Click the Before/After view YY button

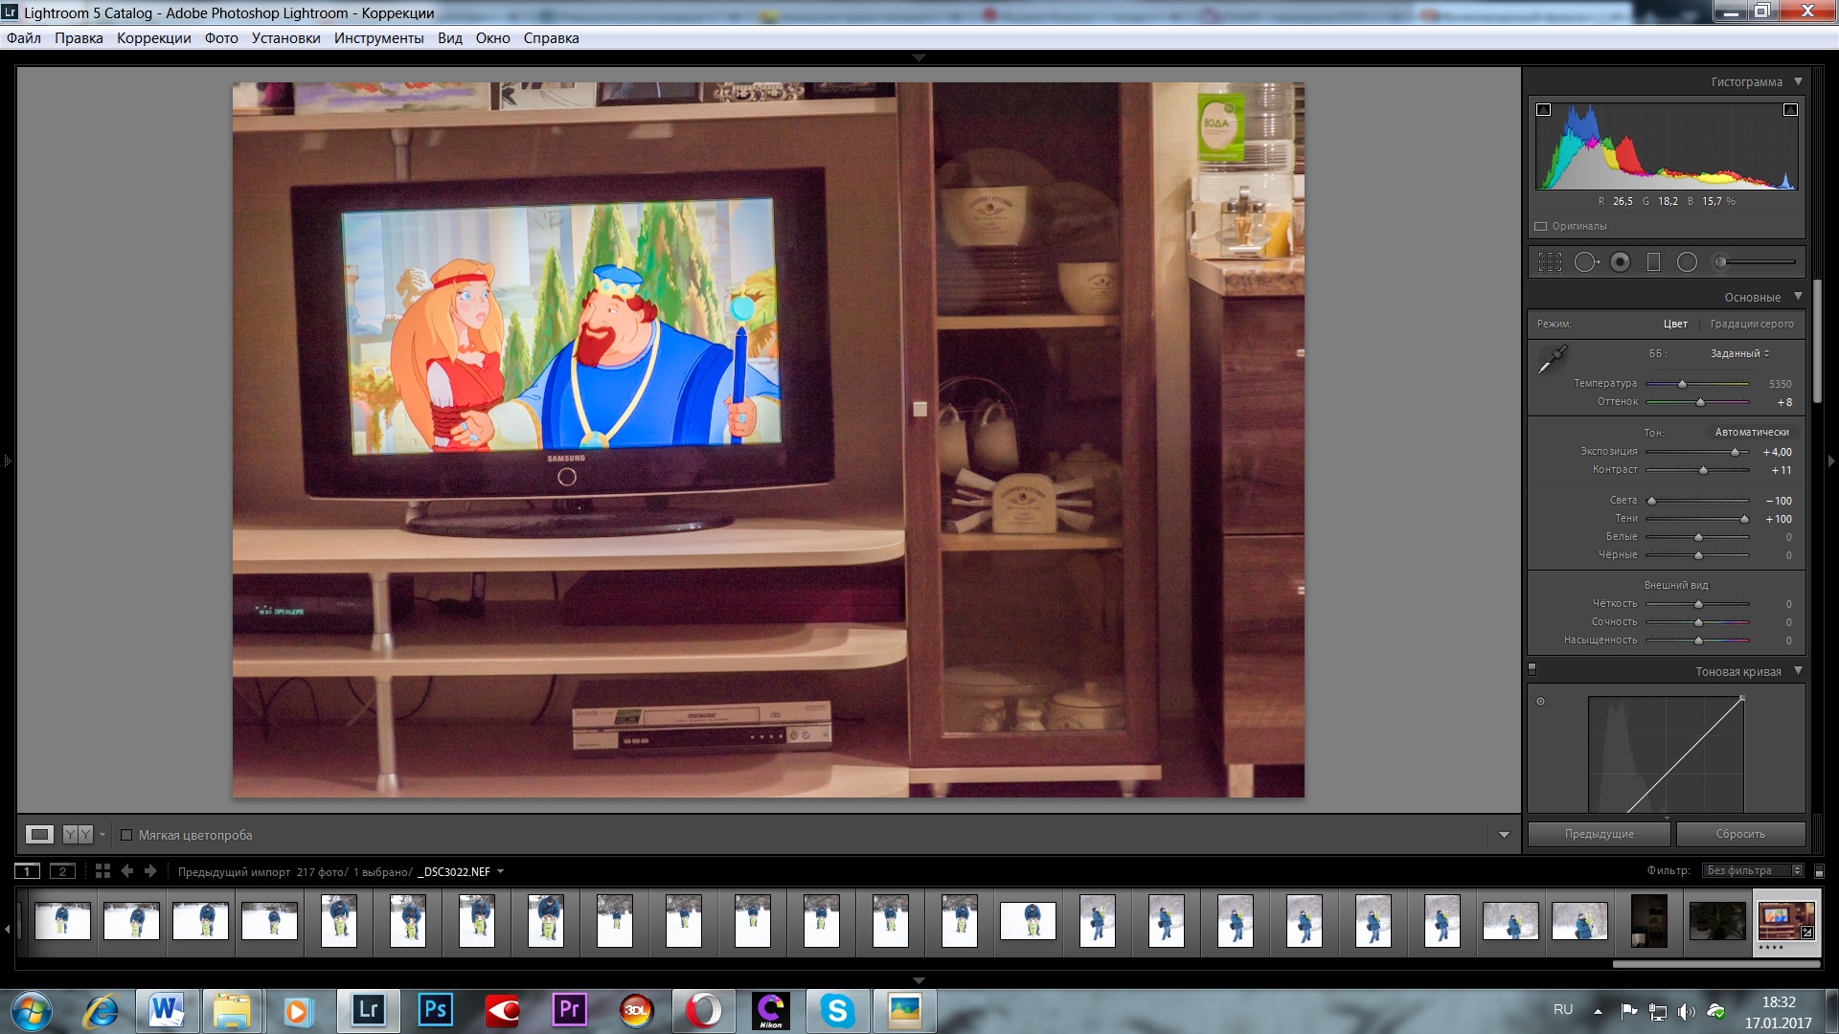78,835
